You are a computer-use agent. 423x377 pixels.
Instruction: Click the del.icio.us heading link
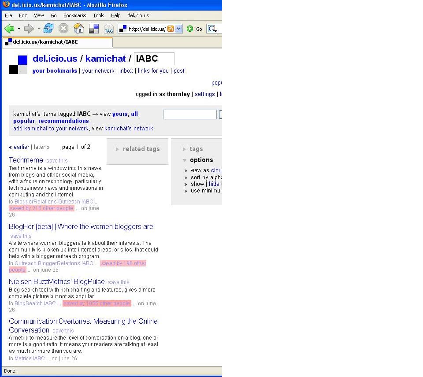pos(55,59)
